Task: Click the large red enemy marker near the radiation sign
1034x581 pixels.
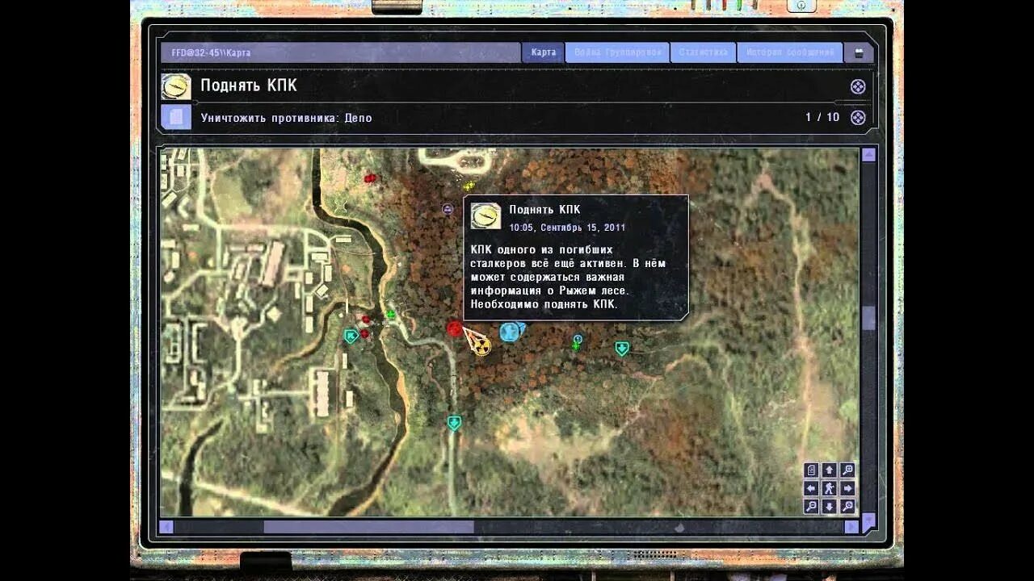Action: 455,328
